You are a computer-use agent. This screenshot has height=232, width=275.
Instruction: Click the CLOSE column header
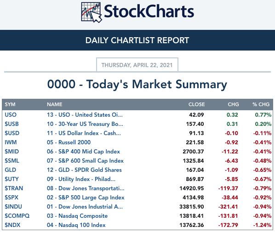click(x=197, y=104)
